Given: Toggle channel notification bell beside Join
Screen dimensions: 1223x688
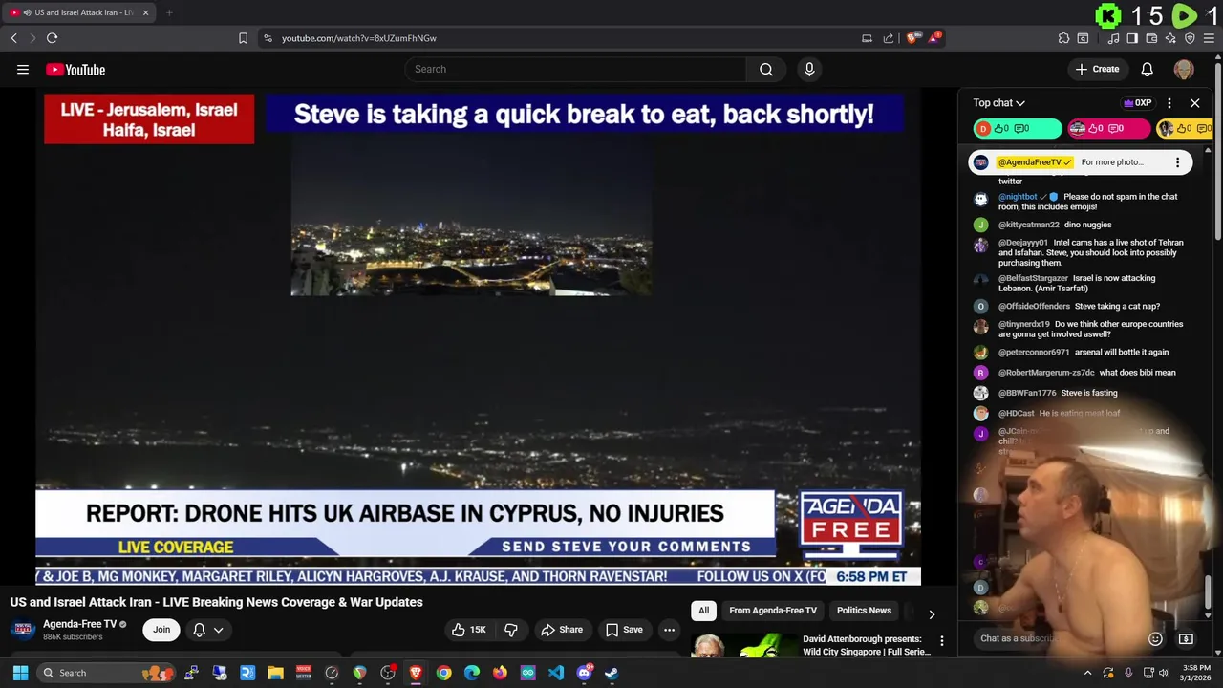Looking at the screenshot, I should (x=199, y=630).
